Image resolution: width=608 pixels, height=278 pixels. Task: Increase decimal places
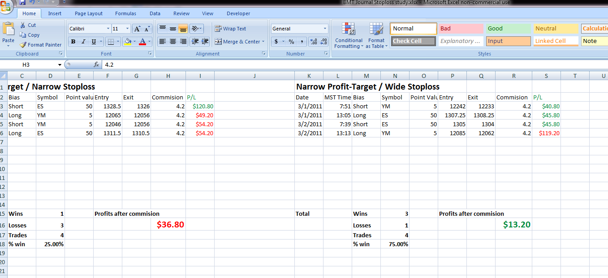(x=313, y=42)
